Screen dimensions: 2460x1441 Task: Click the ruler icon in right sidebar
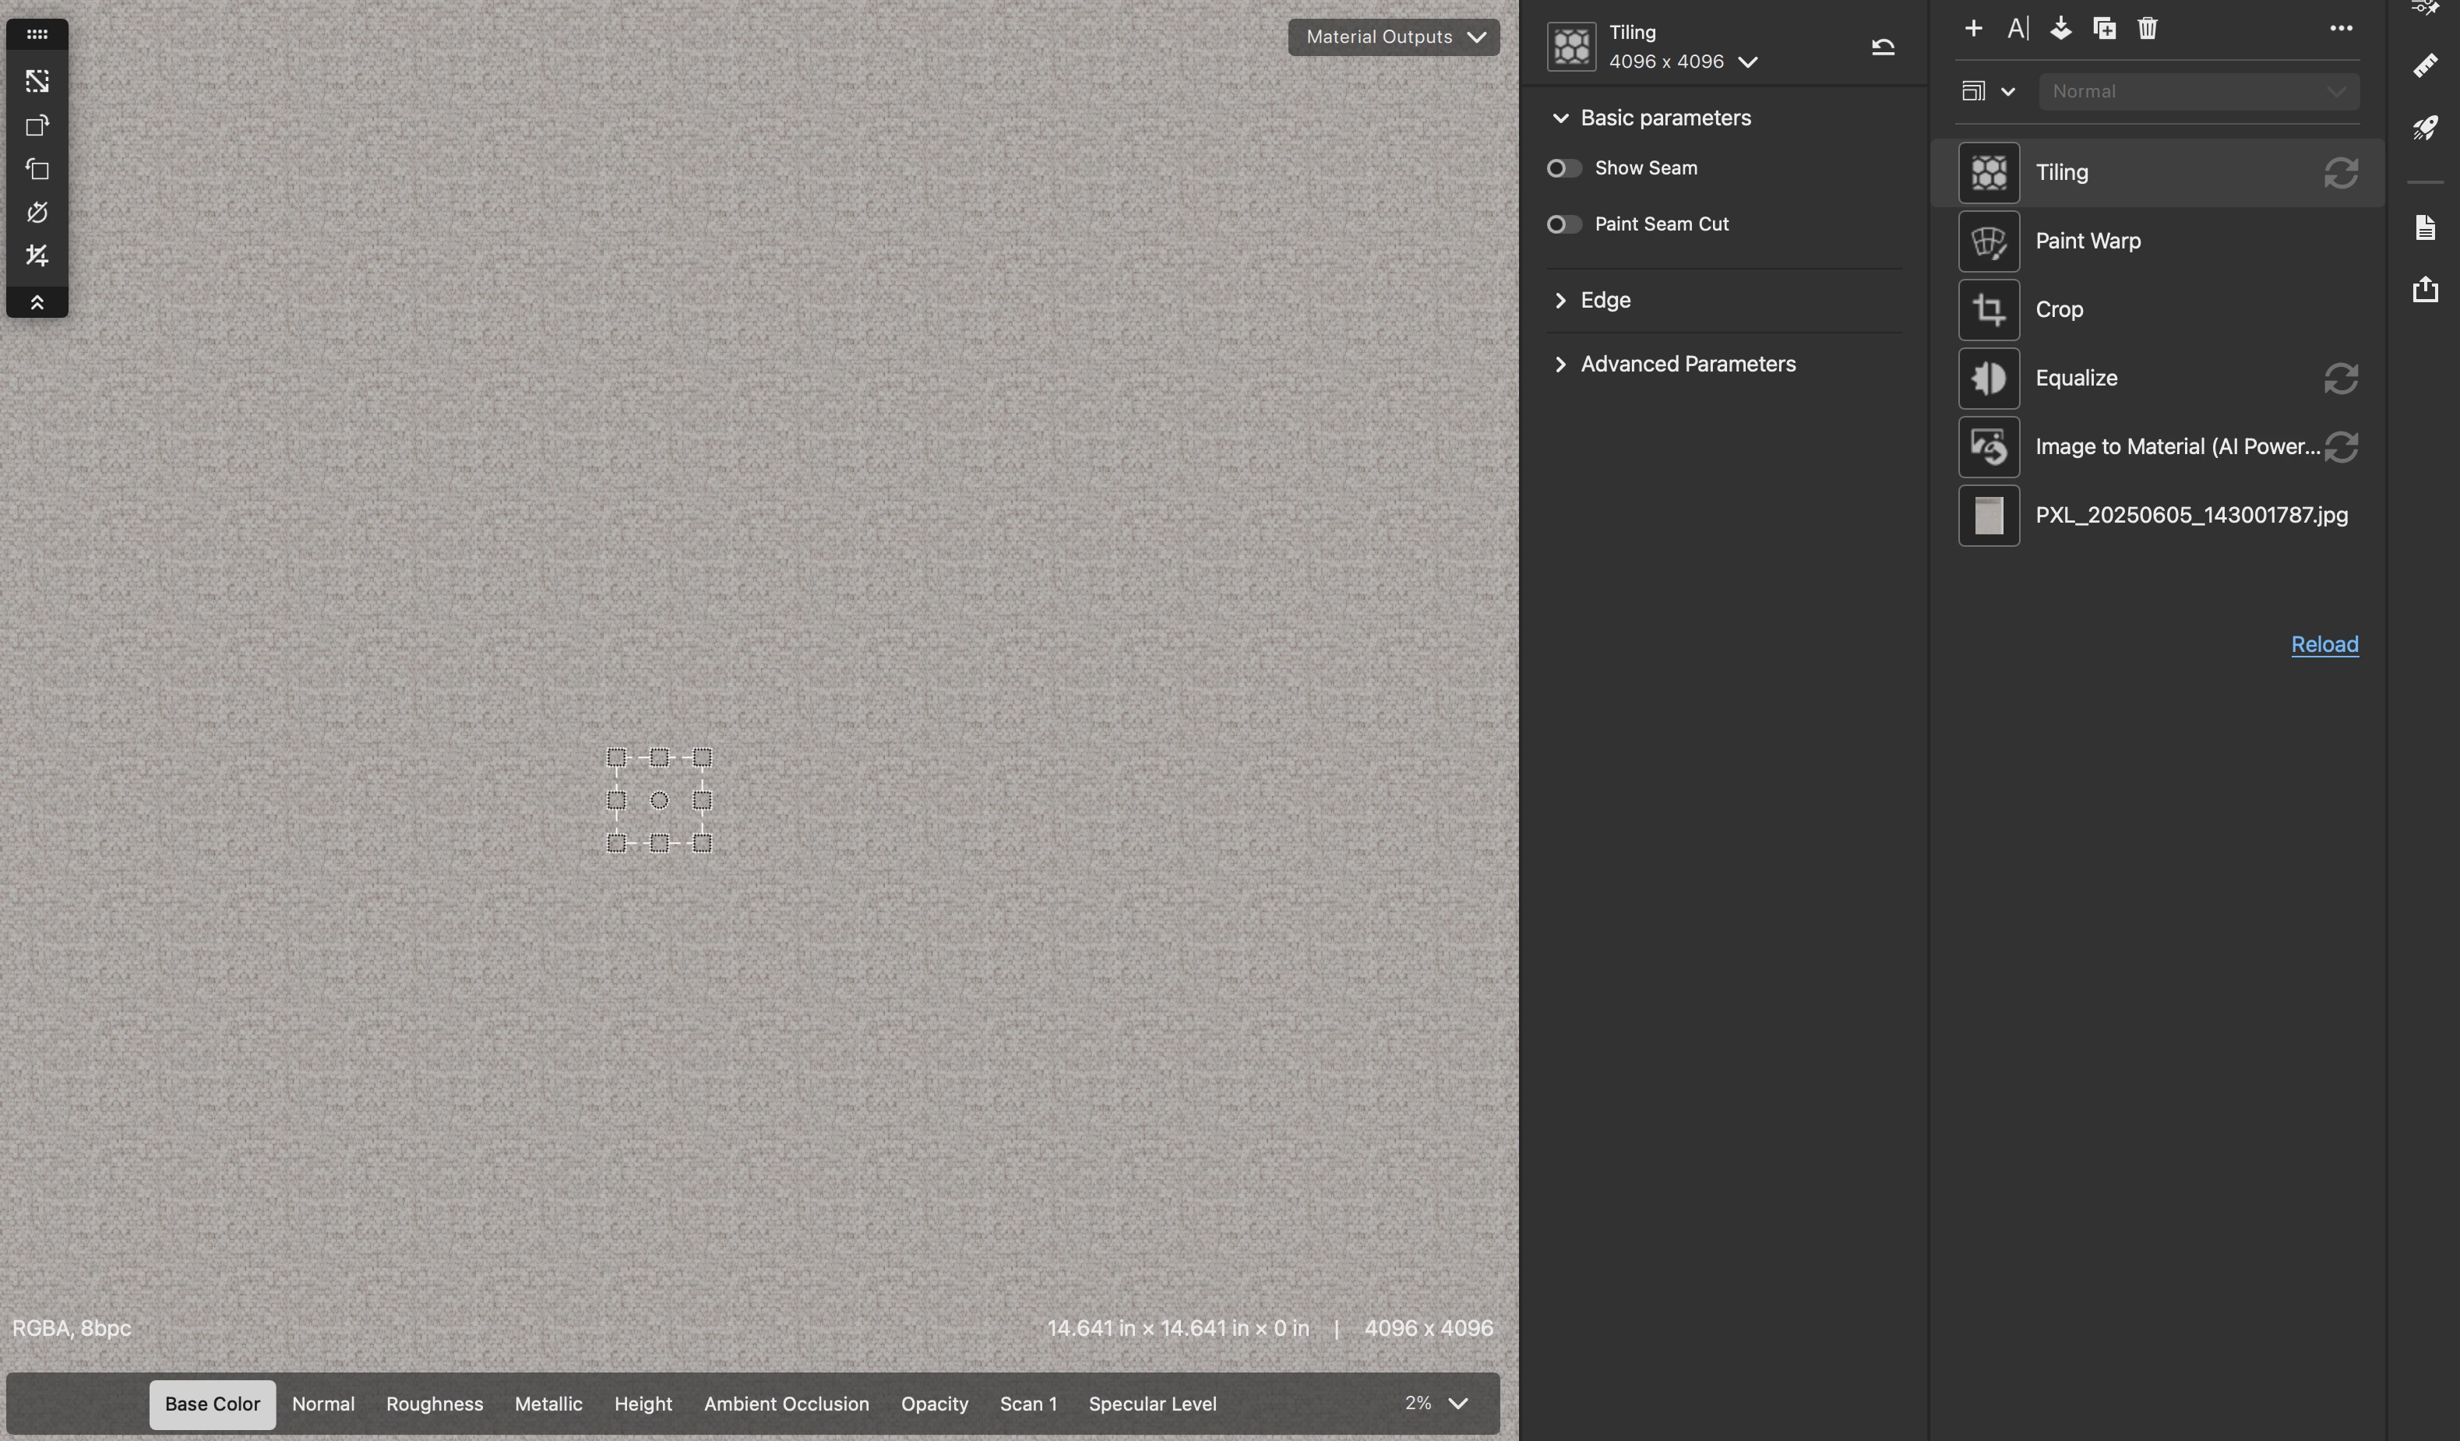[2425, 65]
